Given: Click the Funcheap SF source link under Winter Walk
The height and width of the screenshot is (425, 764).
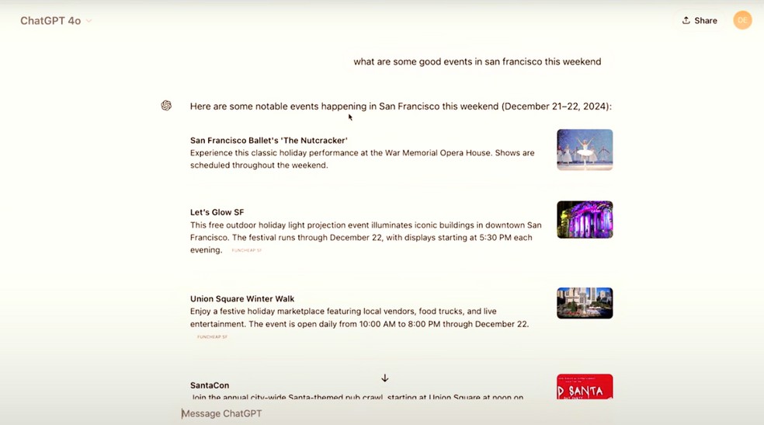Looking at the screenshot, I should coord(212,336).
